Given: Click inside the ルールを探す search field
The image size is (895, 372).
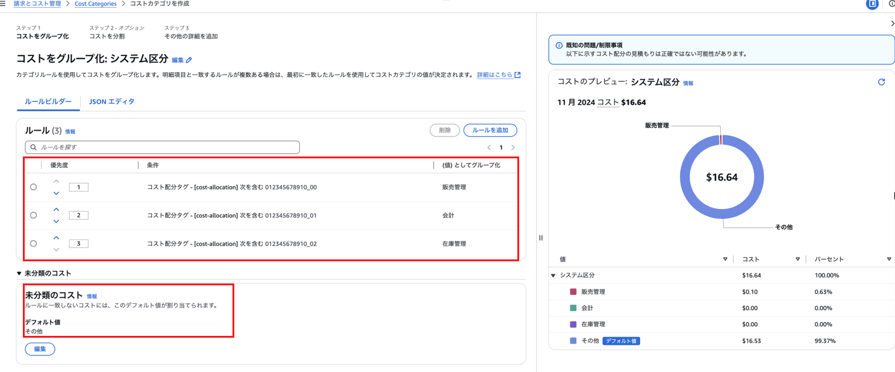Looking at the screenshot, I should click(x=163, y=147).
